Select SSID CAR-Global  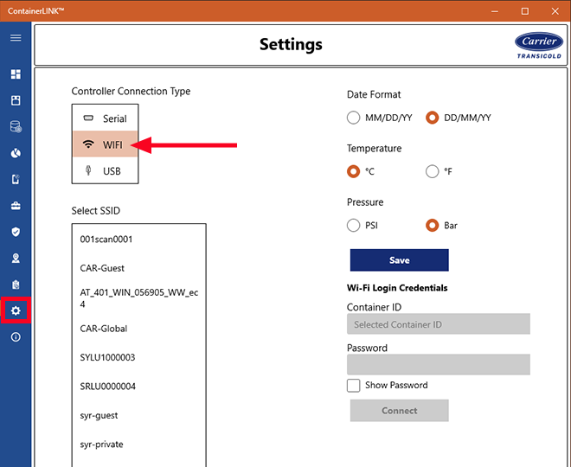click(x=138, y=329)
